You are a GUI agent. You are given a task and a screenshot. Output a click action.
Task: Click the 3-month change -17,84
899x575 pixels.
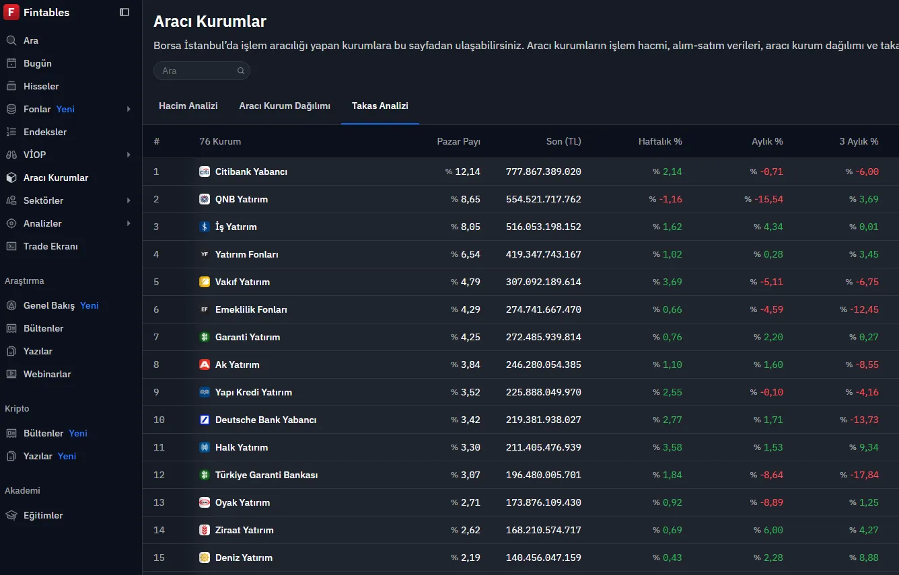(x=865, y=475)
